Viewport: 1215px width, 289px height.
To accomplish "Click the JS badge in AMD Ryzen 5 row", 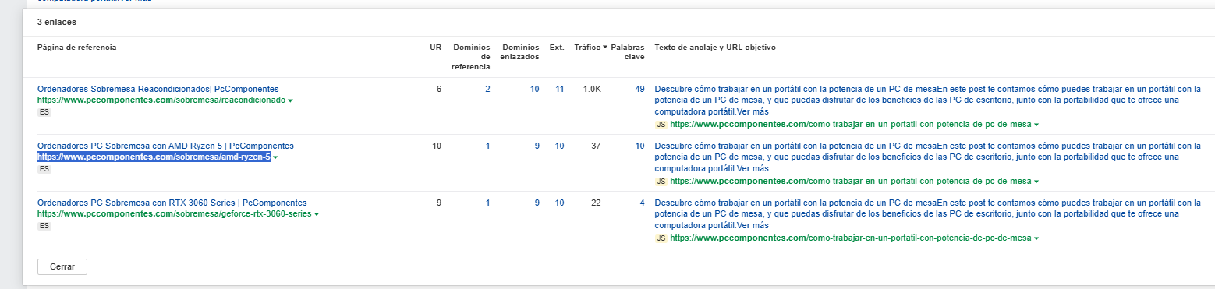I will (x=661, y=182).
